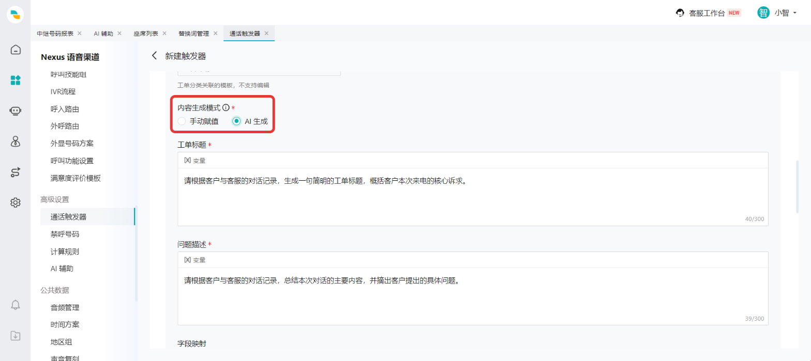
Task: Open 客服工作台 link in header
Action: coord(707,13)
